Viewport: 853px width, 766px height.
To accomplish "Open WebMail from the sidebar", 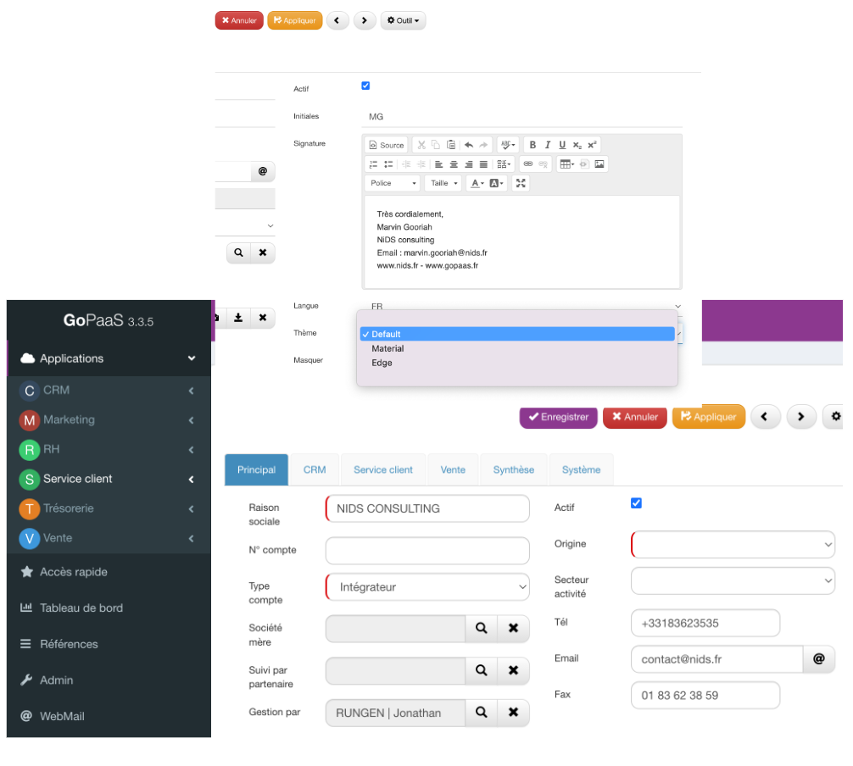I will 62,716.
